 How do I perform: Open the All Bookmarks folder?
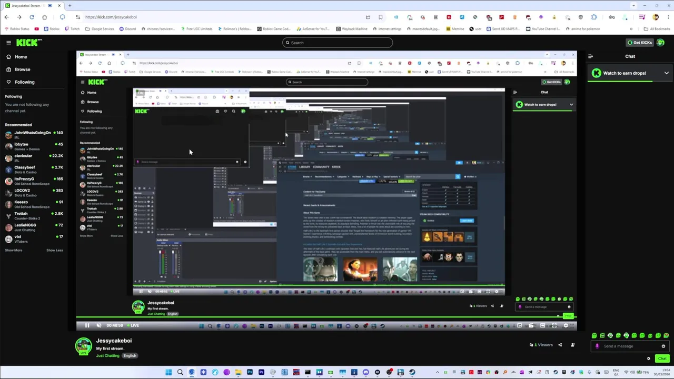tap(657, 29)
